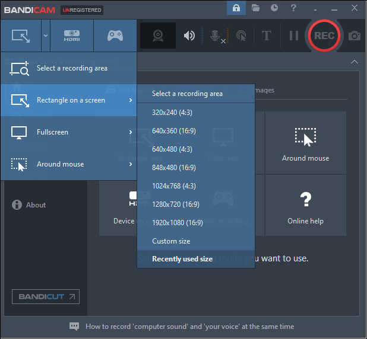The height and width of the screenshot is (339, 367).
Task: Open the Bandicut link
Action: [45, 296]
